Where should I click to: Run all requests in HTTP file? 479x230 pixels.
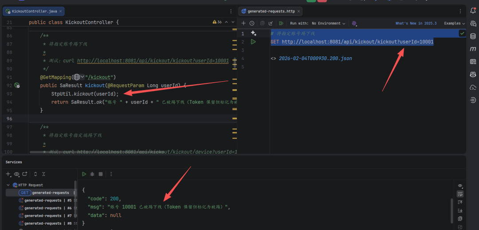[281, 23]
